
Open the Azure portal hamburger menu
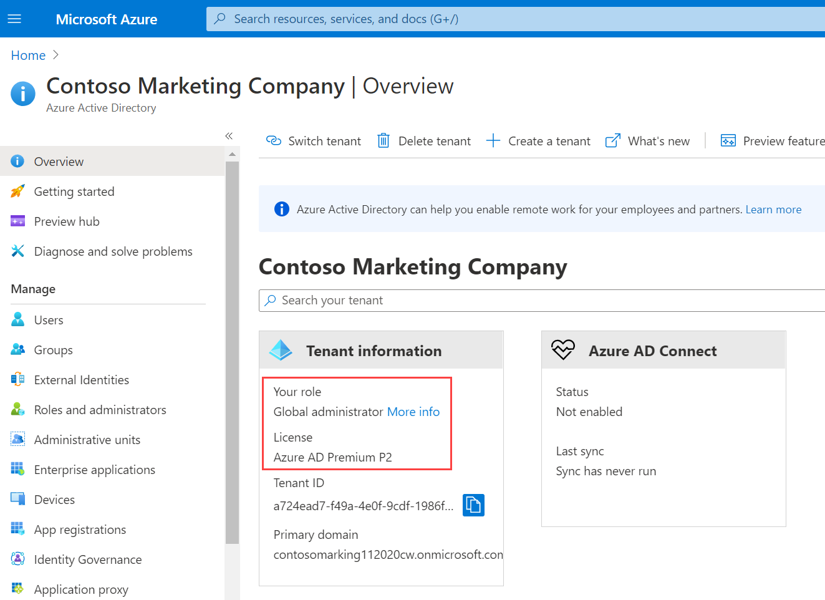(14, 19)
